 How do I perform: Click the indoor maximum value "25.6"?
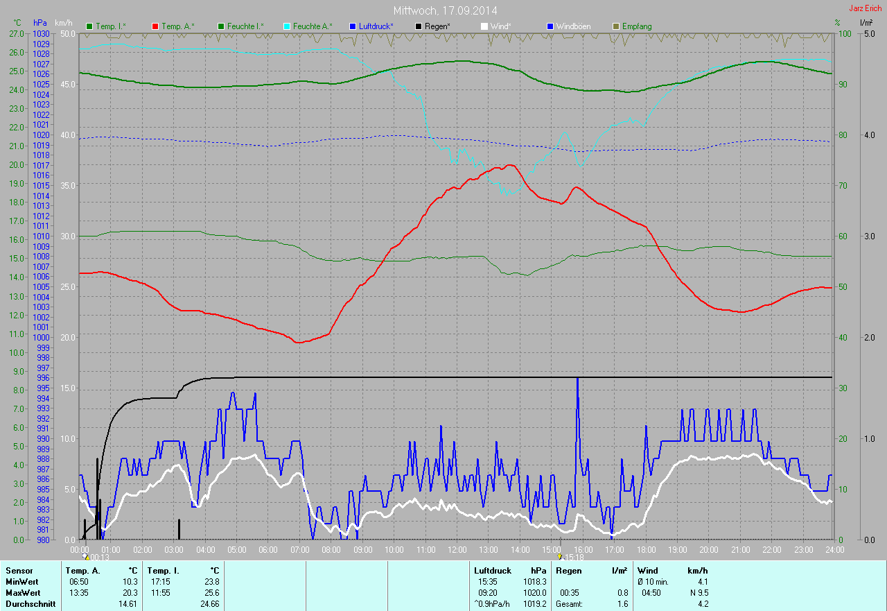211,593
